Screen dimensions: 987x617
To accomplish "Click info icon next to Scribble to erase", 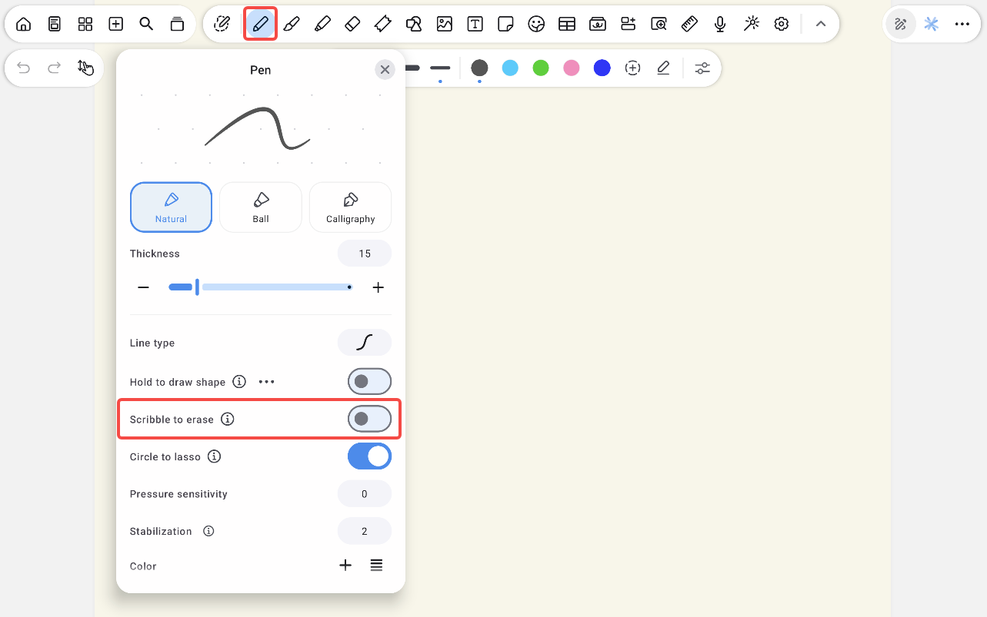I will point(227,420).
